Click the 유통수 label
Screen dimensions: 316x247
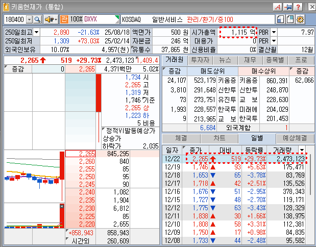click(141, 50)
